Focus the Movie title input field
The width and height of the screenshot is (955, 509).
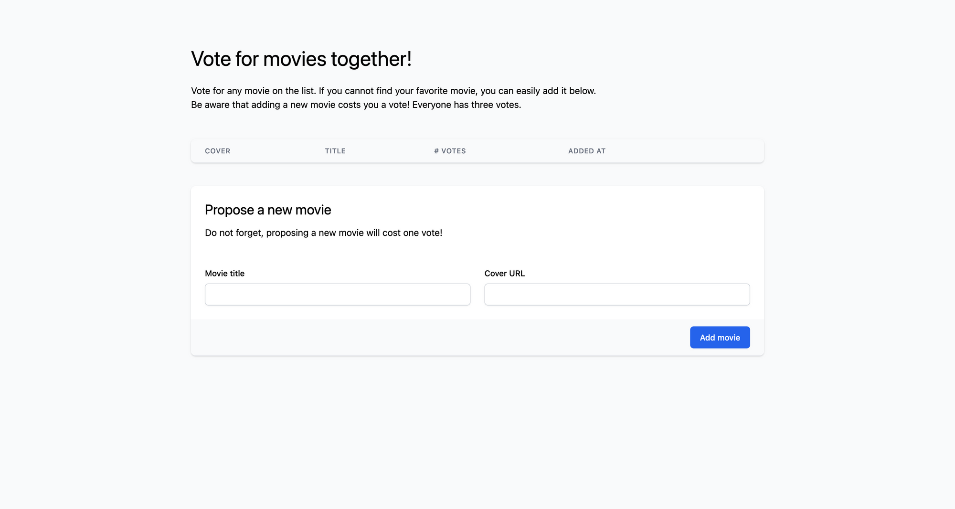coord(338,295)
